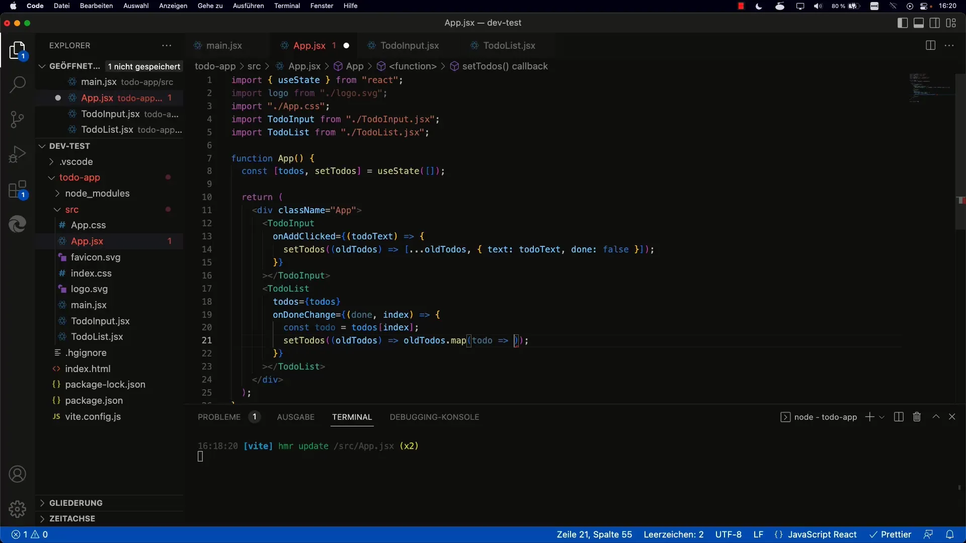The width and height of the screenshot is (966, 543).
Task: Change end of line sequence LF
Action: pyautogui.click(x=758, y=534)
